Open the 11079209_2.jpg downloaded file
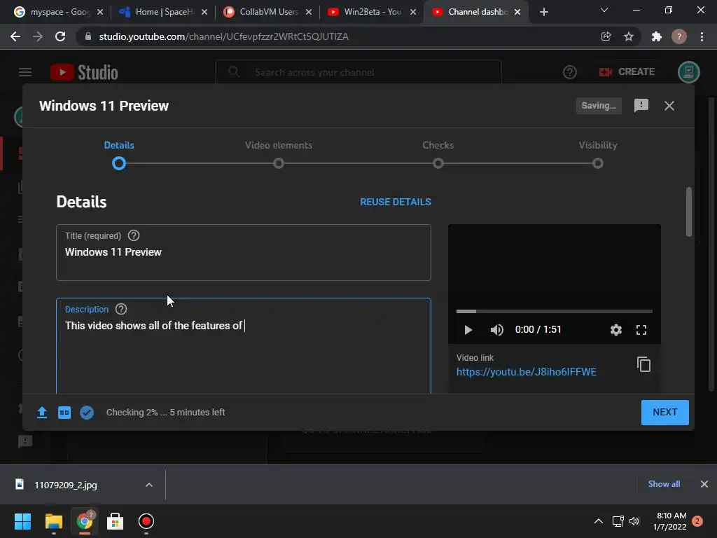The width and height of the screenshot is (717, 538). [x=65, y=485]
